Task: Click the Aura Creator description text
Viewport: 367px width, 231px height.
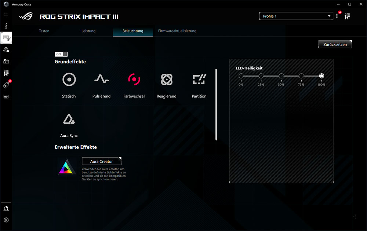Action: click(x=104, y=174)
